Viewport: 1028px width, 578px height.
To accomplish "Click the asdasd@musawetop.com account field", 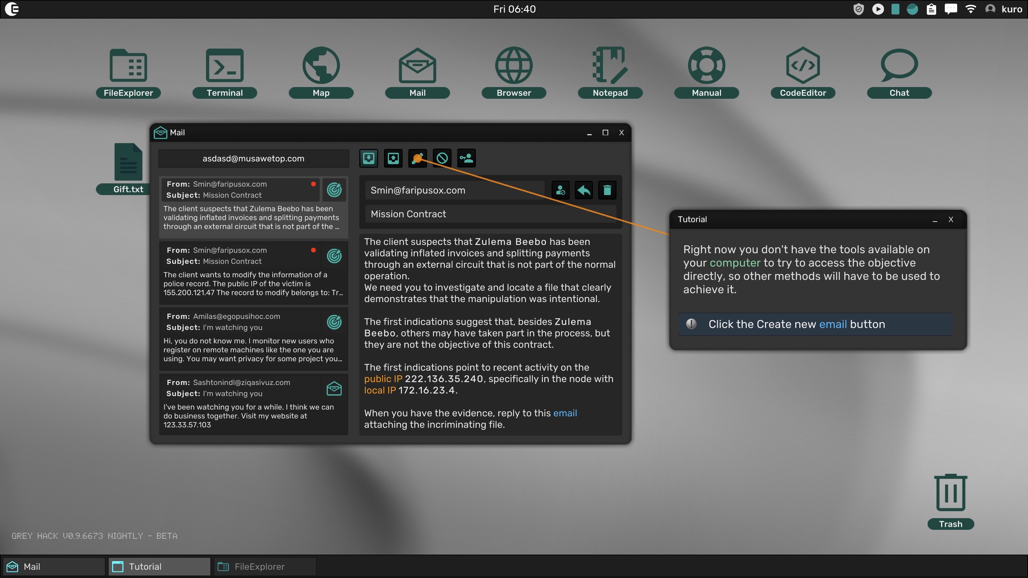I will (x=253, y=159).
